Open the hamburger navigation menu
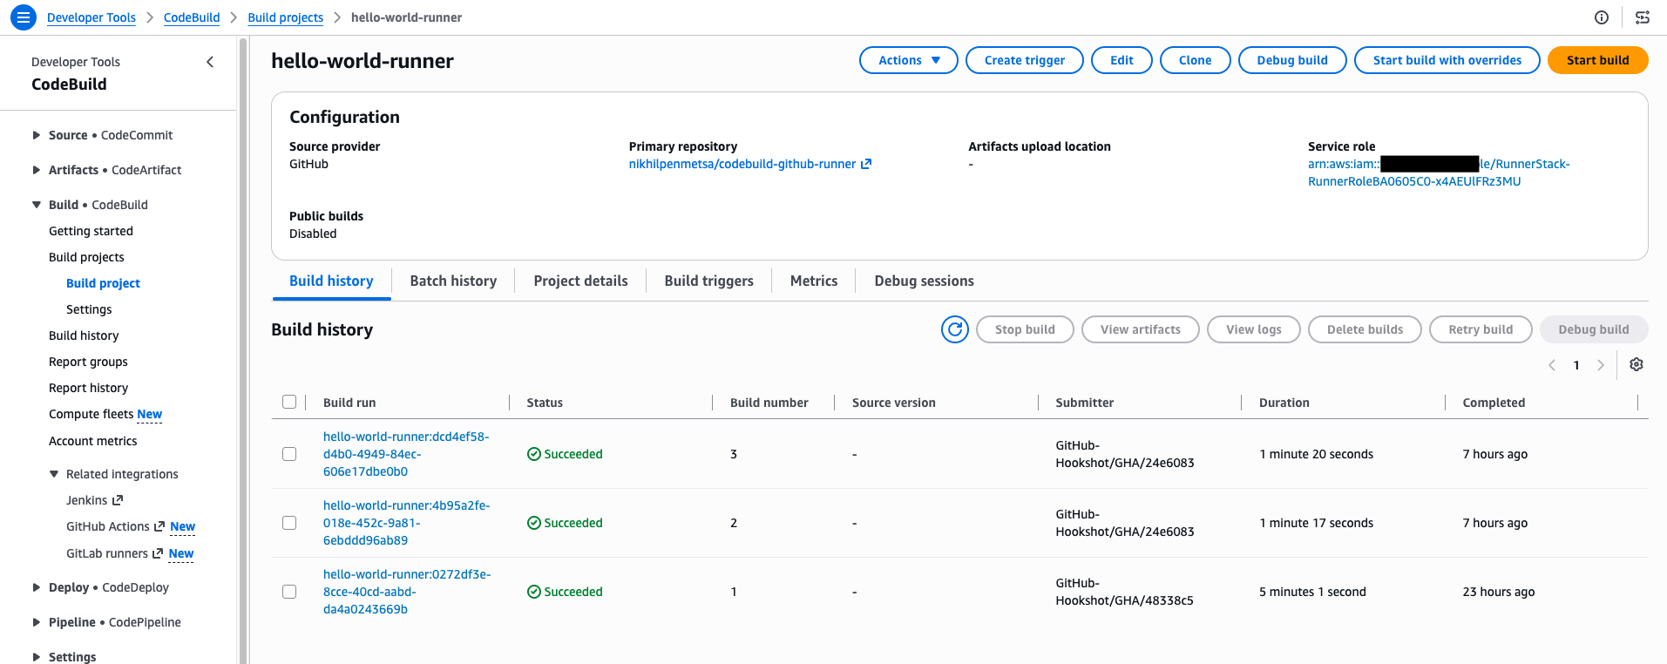This screenshot has height=664, width=1667. 24,17
